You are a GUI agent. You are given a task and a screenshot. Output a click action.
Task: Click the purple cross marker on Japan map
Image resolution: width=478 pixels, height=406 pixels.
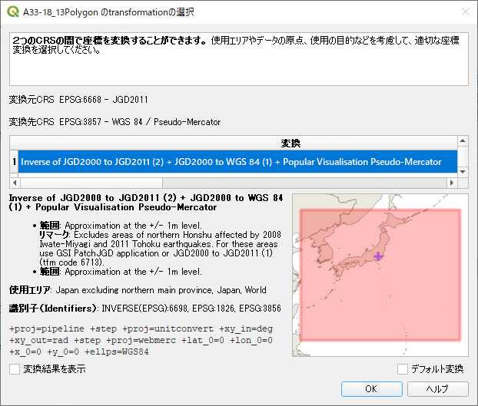378,256
